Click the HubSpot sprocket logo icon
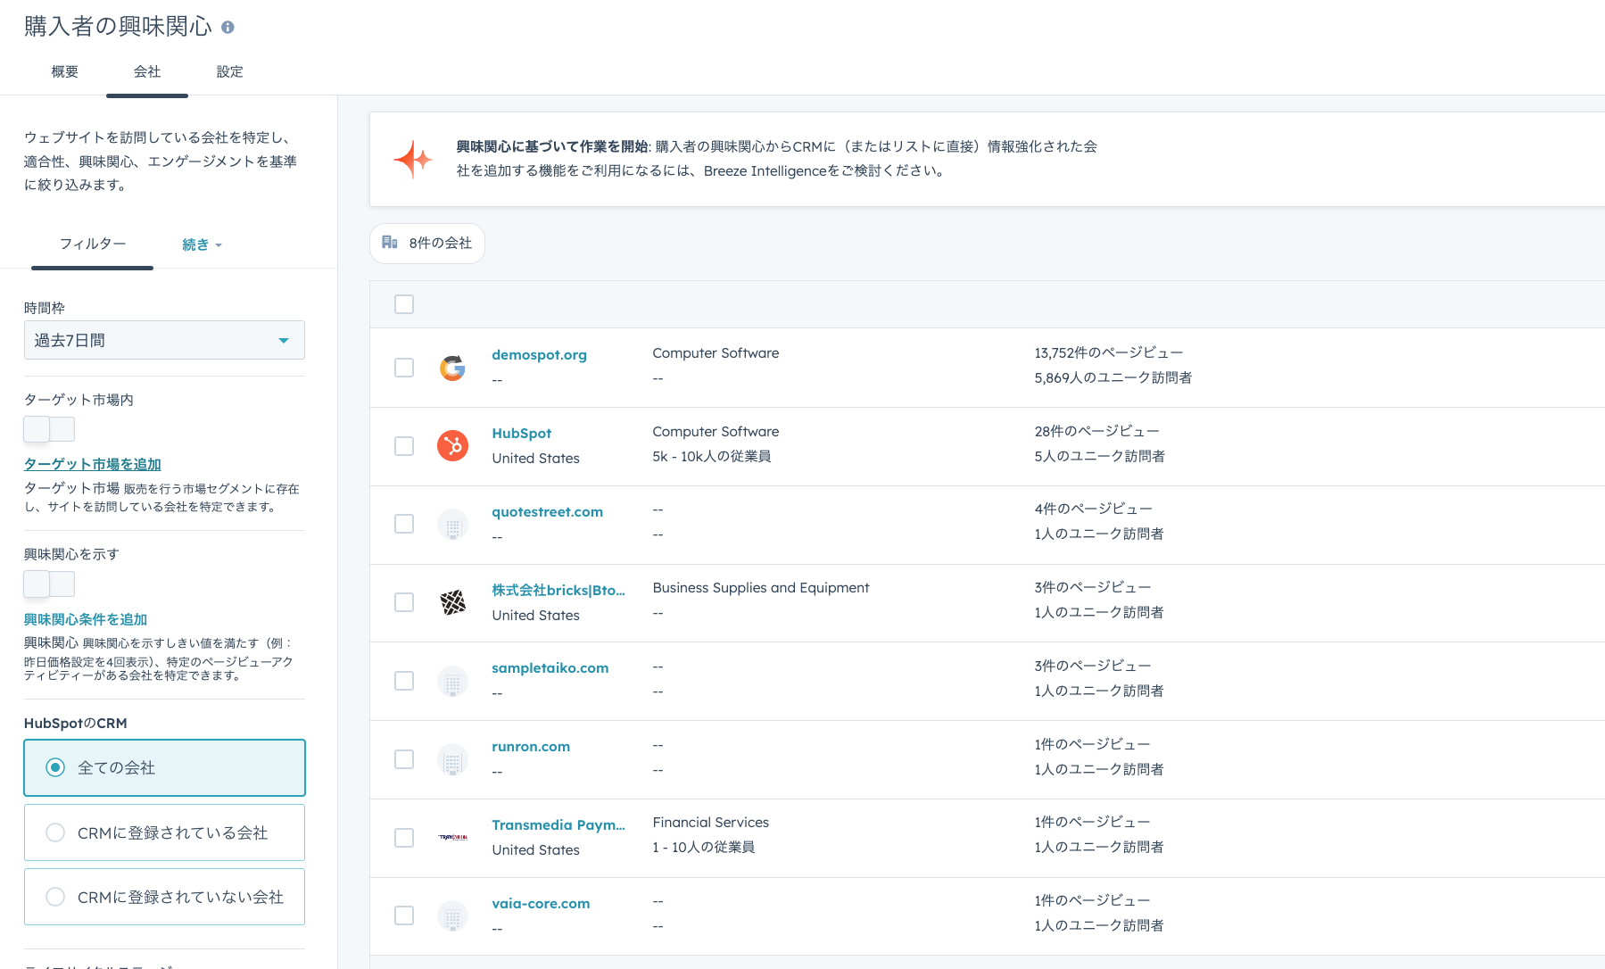1605x969 pixels. point(452,445)
